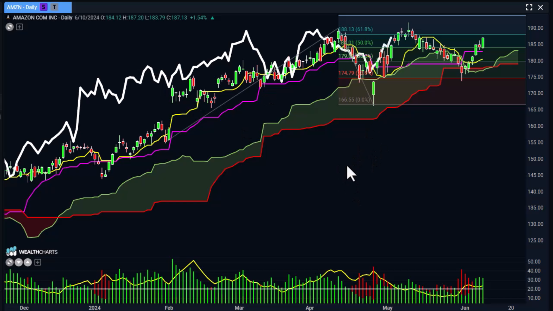This screenshot has width=553, height=311.
Task: Click 190.00 on the price axis
Action: point(535,28)
